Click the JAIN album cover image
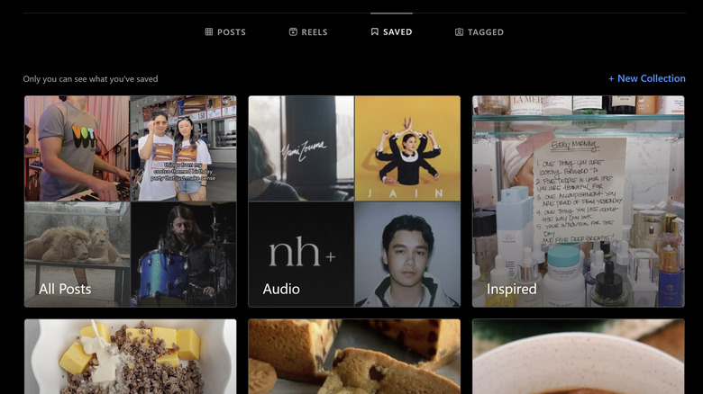 coord(407,148)
